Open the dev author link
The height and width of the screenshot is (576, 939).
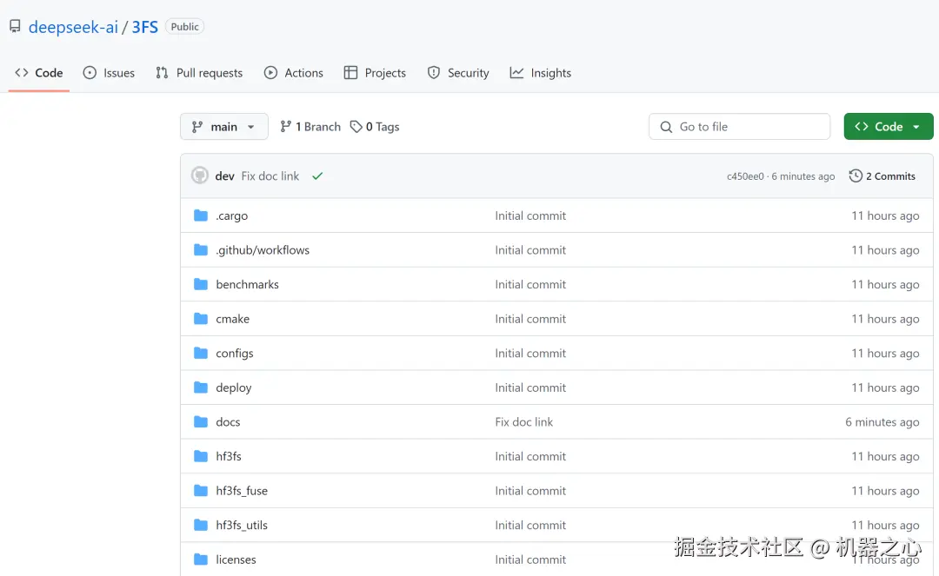(224, 176)
